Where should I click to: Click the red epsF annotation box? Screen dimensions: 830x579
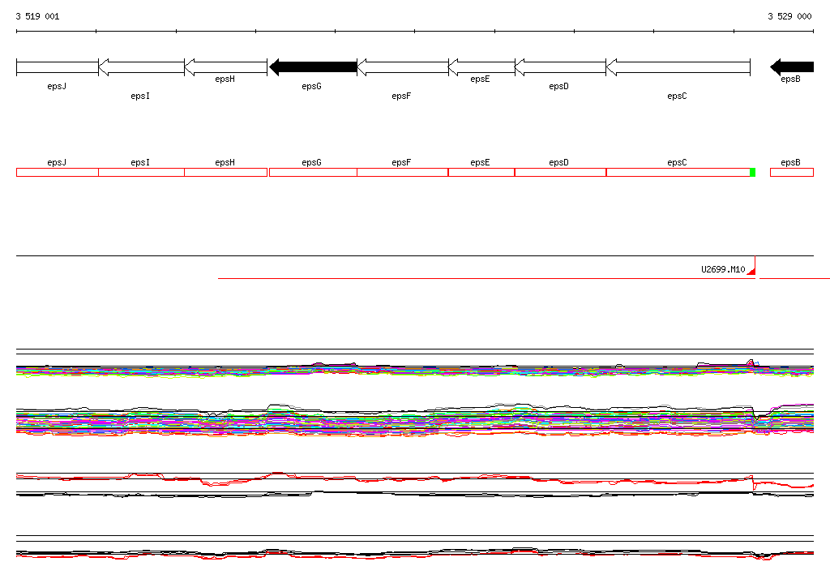pos(403,172)
